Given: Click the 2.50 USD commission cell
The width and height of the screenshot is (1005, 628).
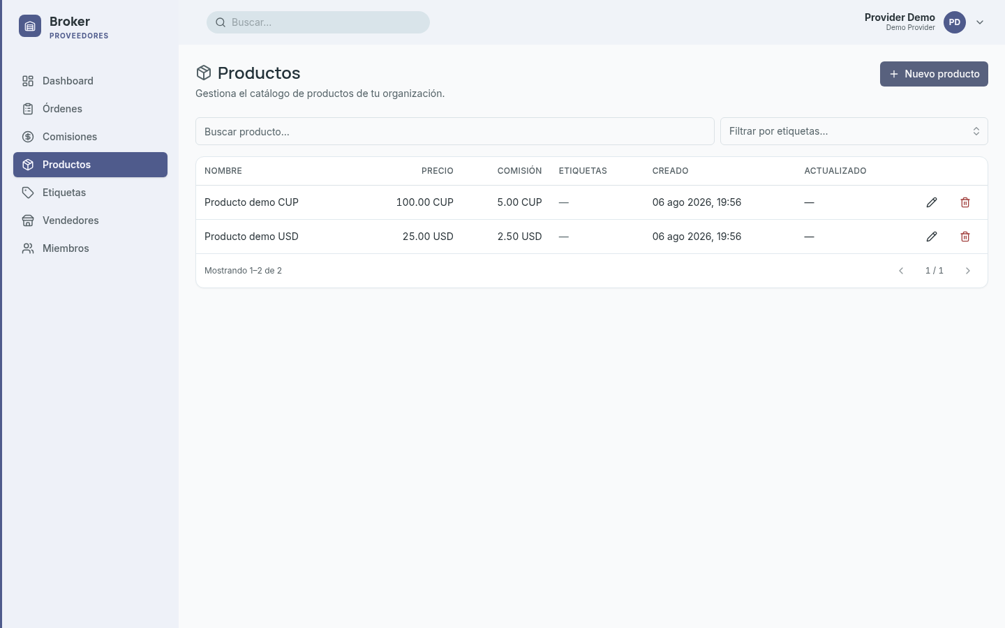Looking at the screenshot, I should tap(520, 237).
